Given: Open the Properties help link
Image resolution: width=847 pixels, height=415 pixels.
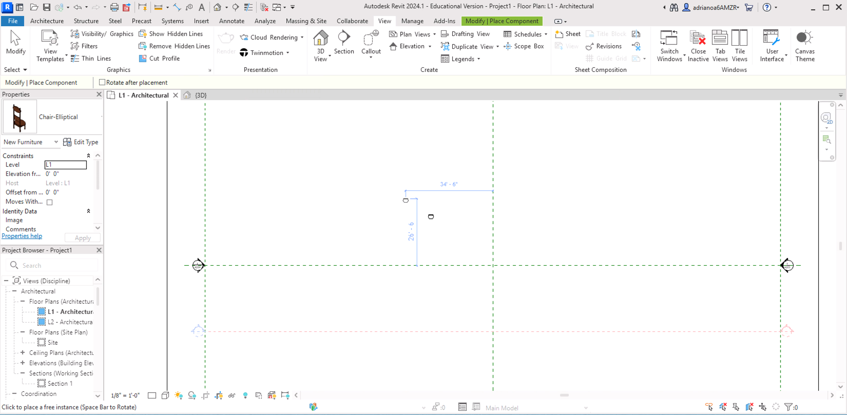Looking at the screenshot, I should [22, 236].
